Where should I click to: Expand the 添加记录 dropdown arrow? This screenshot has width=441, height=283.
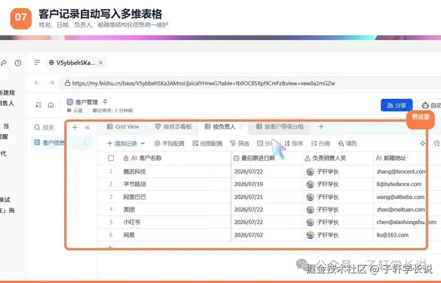pos(143,143)
